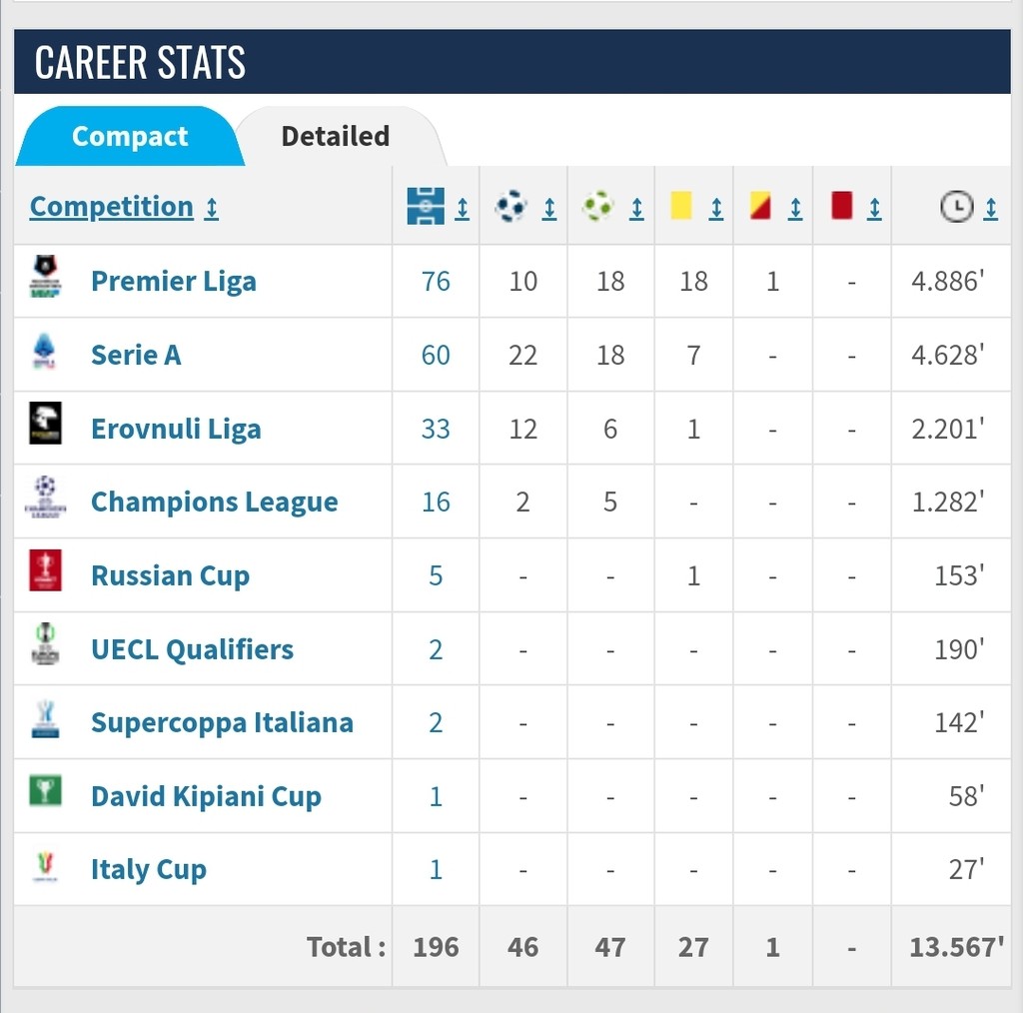Viewport: 1023px width, 1013px height.
Task: Sort by appearances pitch icon
Action: coord(426,207)
